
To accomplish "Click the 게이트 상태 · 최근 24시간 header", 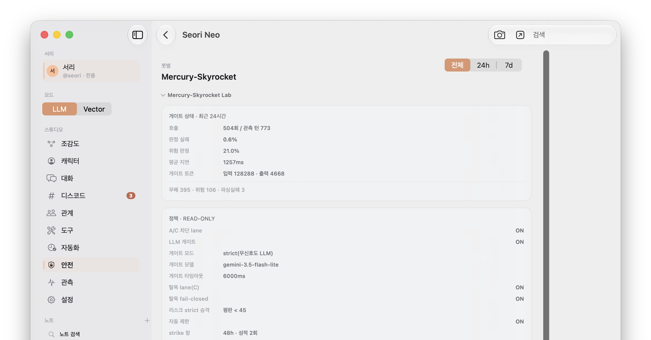I will (197, 116).
